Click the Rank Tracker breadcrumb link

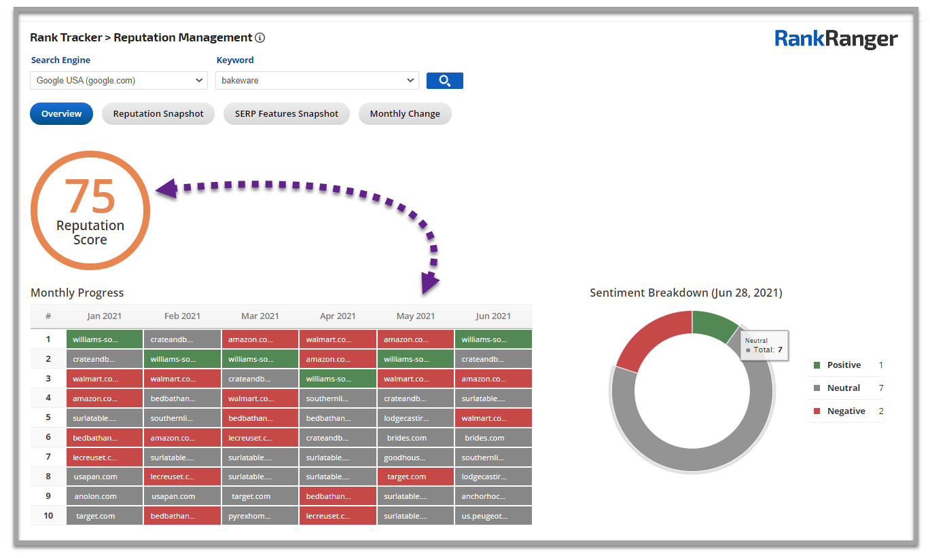click(x=66, y=38)
